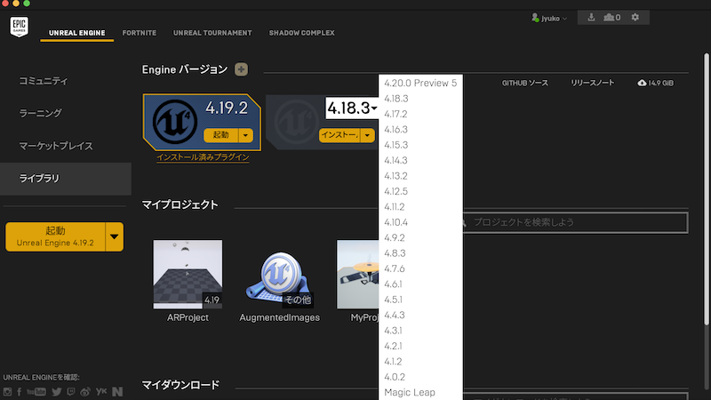Choose 4.16.3 from version list
Screen dimensions: 711x400
point(420,129)
